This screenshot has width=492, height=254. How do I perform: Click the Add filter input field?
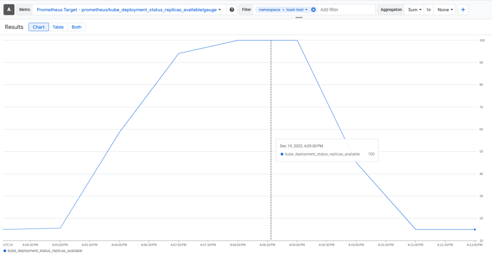click(346, 10)
